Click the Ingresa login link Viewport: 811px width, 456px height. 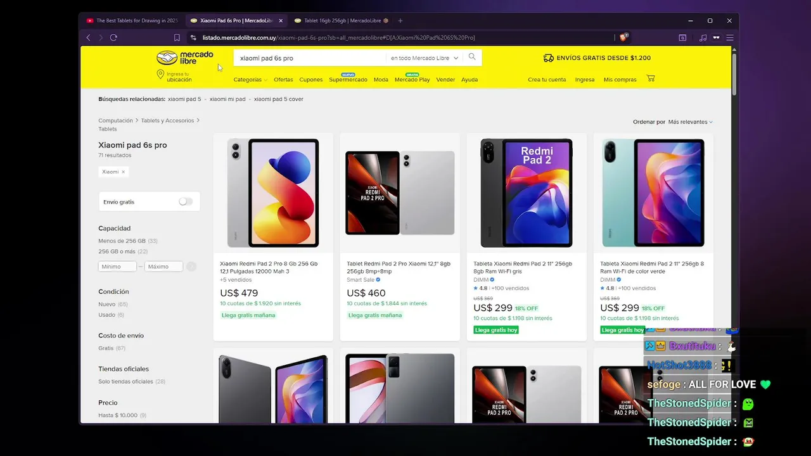585,80
